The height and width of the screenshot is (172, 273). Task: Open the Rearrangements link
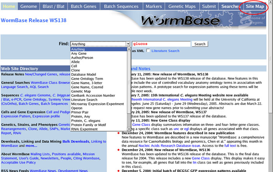click(13, 129)
